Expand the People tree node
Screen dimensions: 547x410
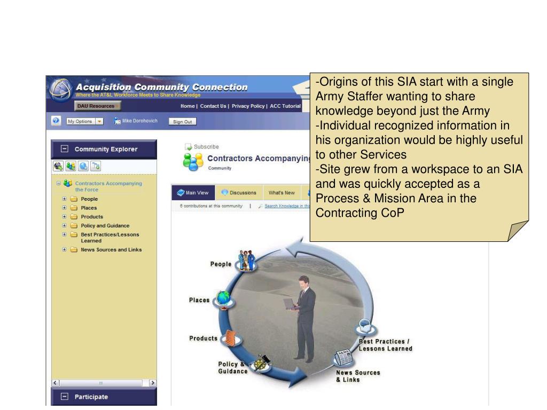pyautogui.click(x=64, y=199)
